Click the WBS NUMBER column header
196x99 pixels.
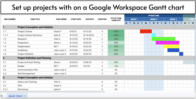[x=10, y=19]
